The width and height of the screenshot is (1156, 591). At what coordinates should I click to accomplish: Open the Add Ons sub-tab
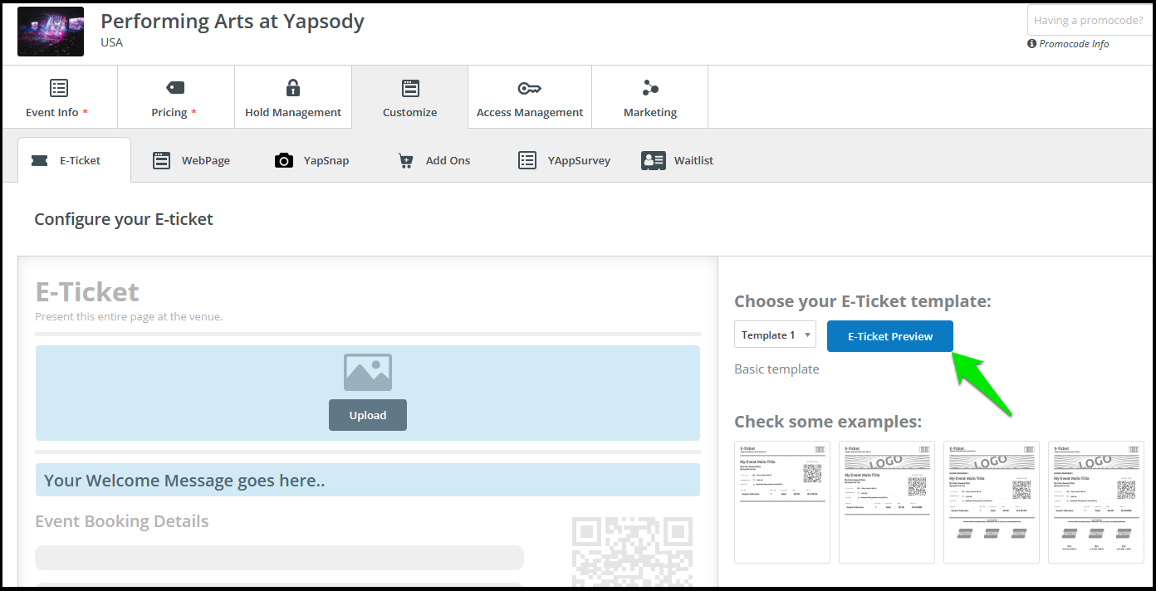tap(434, 160)
